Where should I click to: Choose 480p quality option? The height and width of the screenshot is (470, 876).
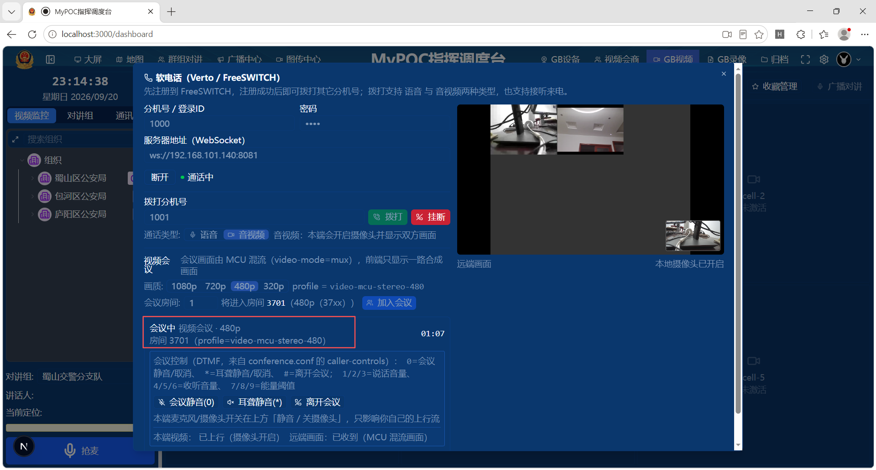245,287
